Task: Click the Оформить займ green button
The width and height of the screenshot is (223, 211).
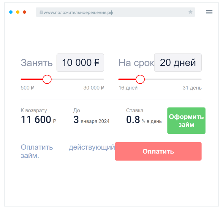Action: click(x=186, y=121)
